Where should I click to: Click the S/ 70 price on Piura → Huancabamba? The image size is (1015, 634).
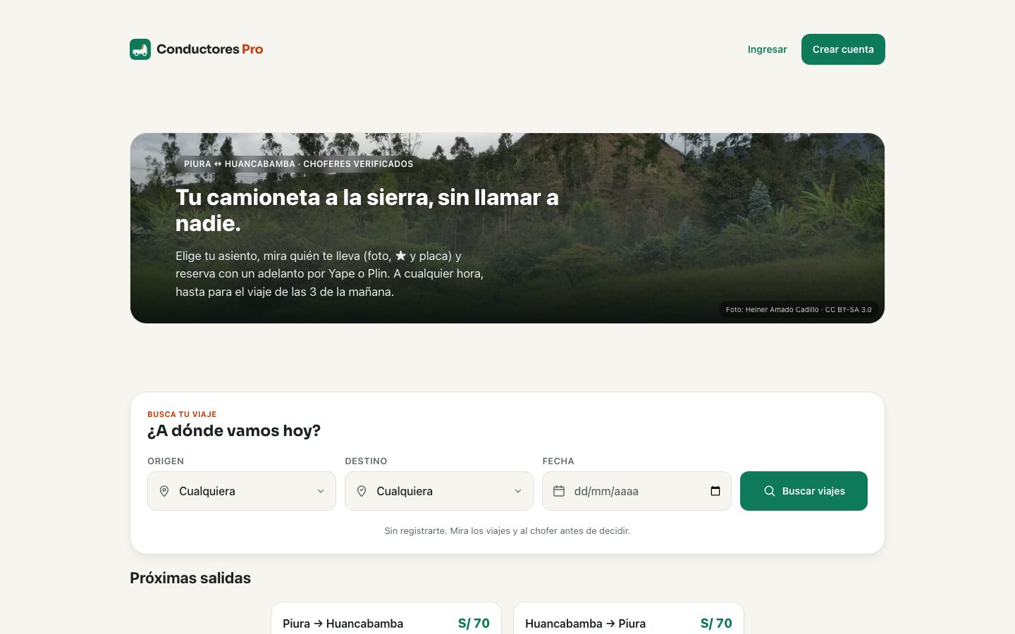(474, 623)
